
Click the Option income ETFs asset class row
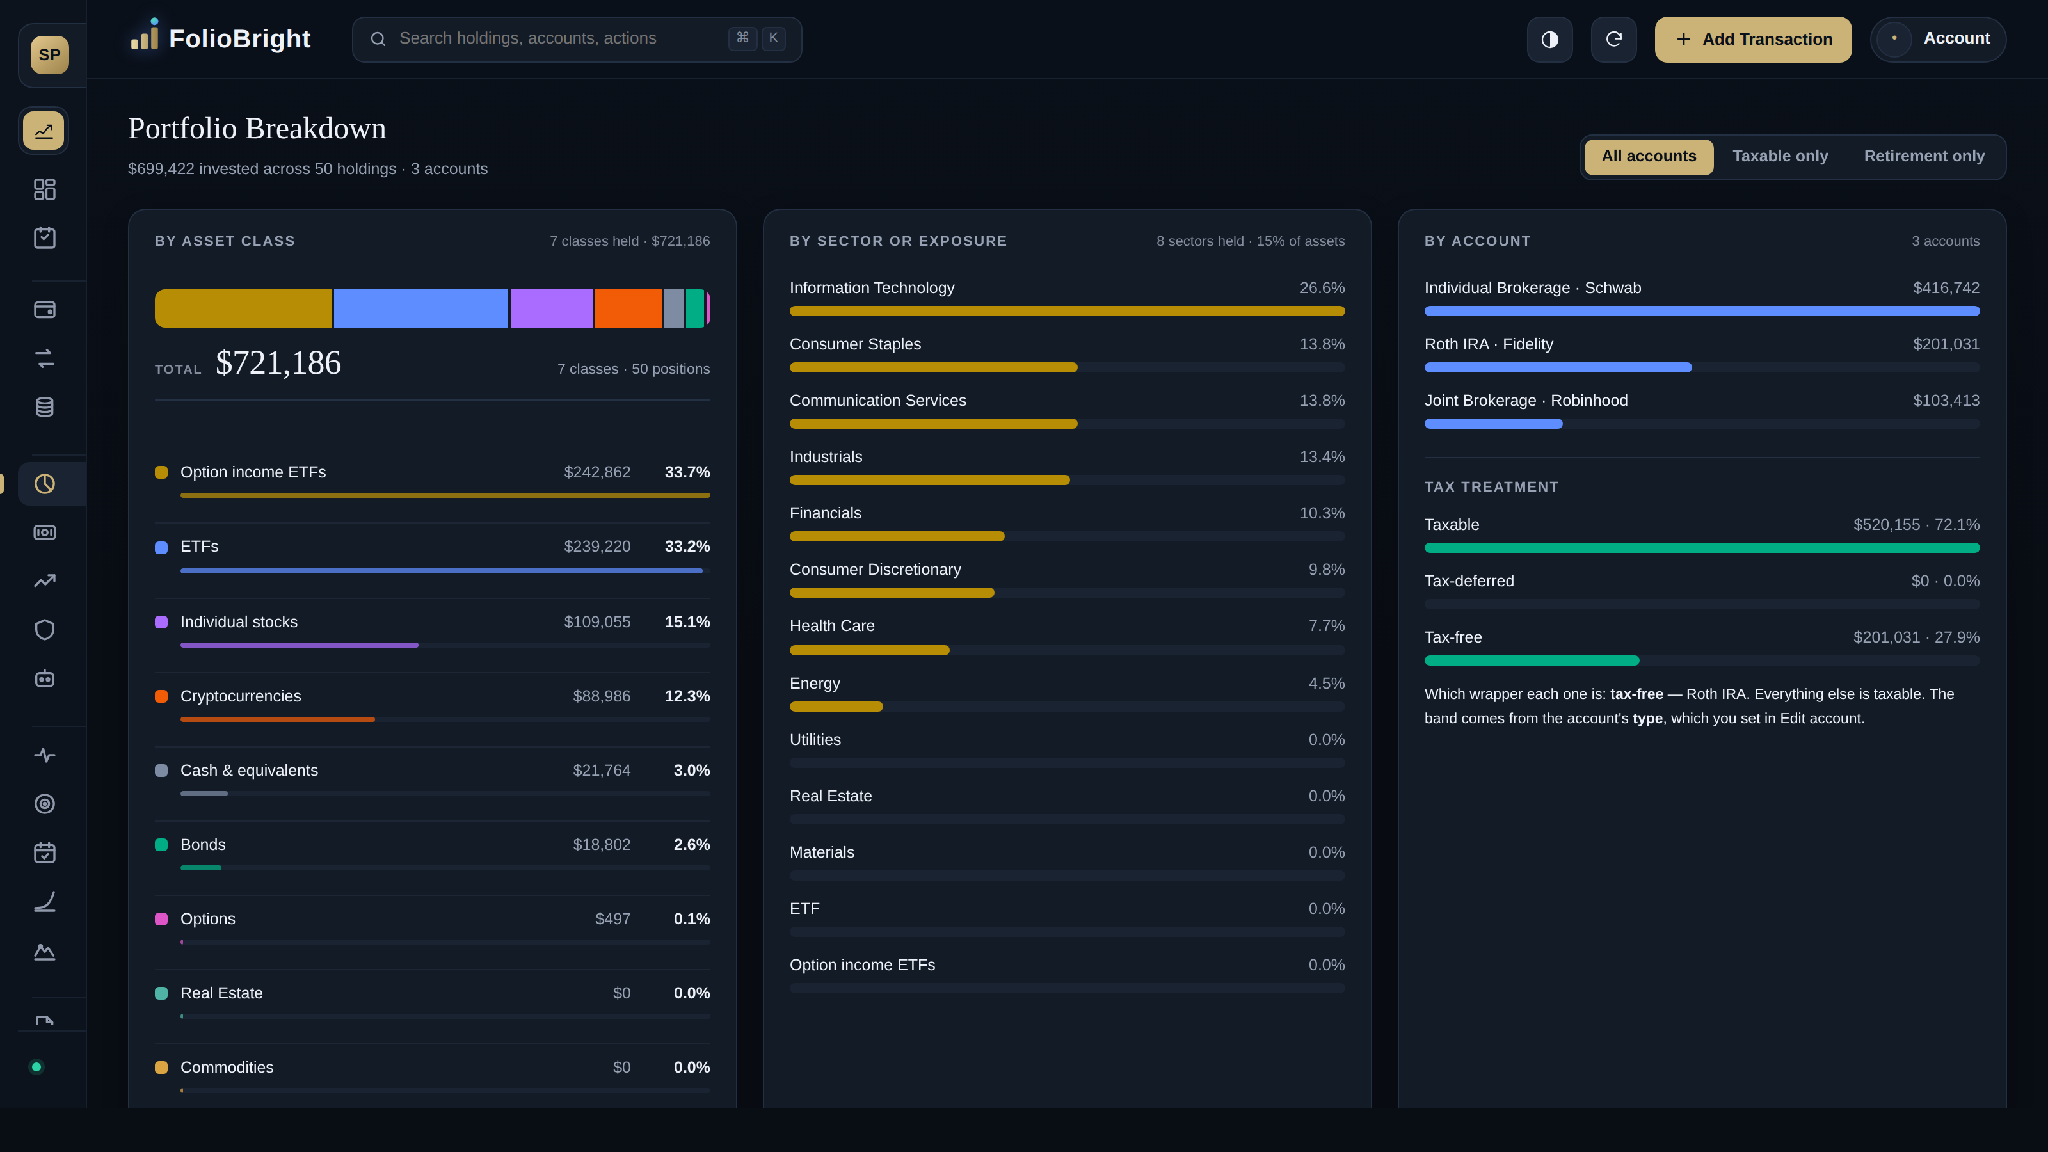click(433, 481)
